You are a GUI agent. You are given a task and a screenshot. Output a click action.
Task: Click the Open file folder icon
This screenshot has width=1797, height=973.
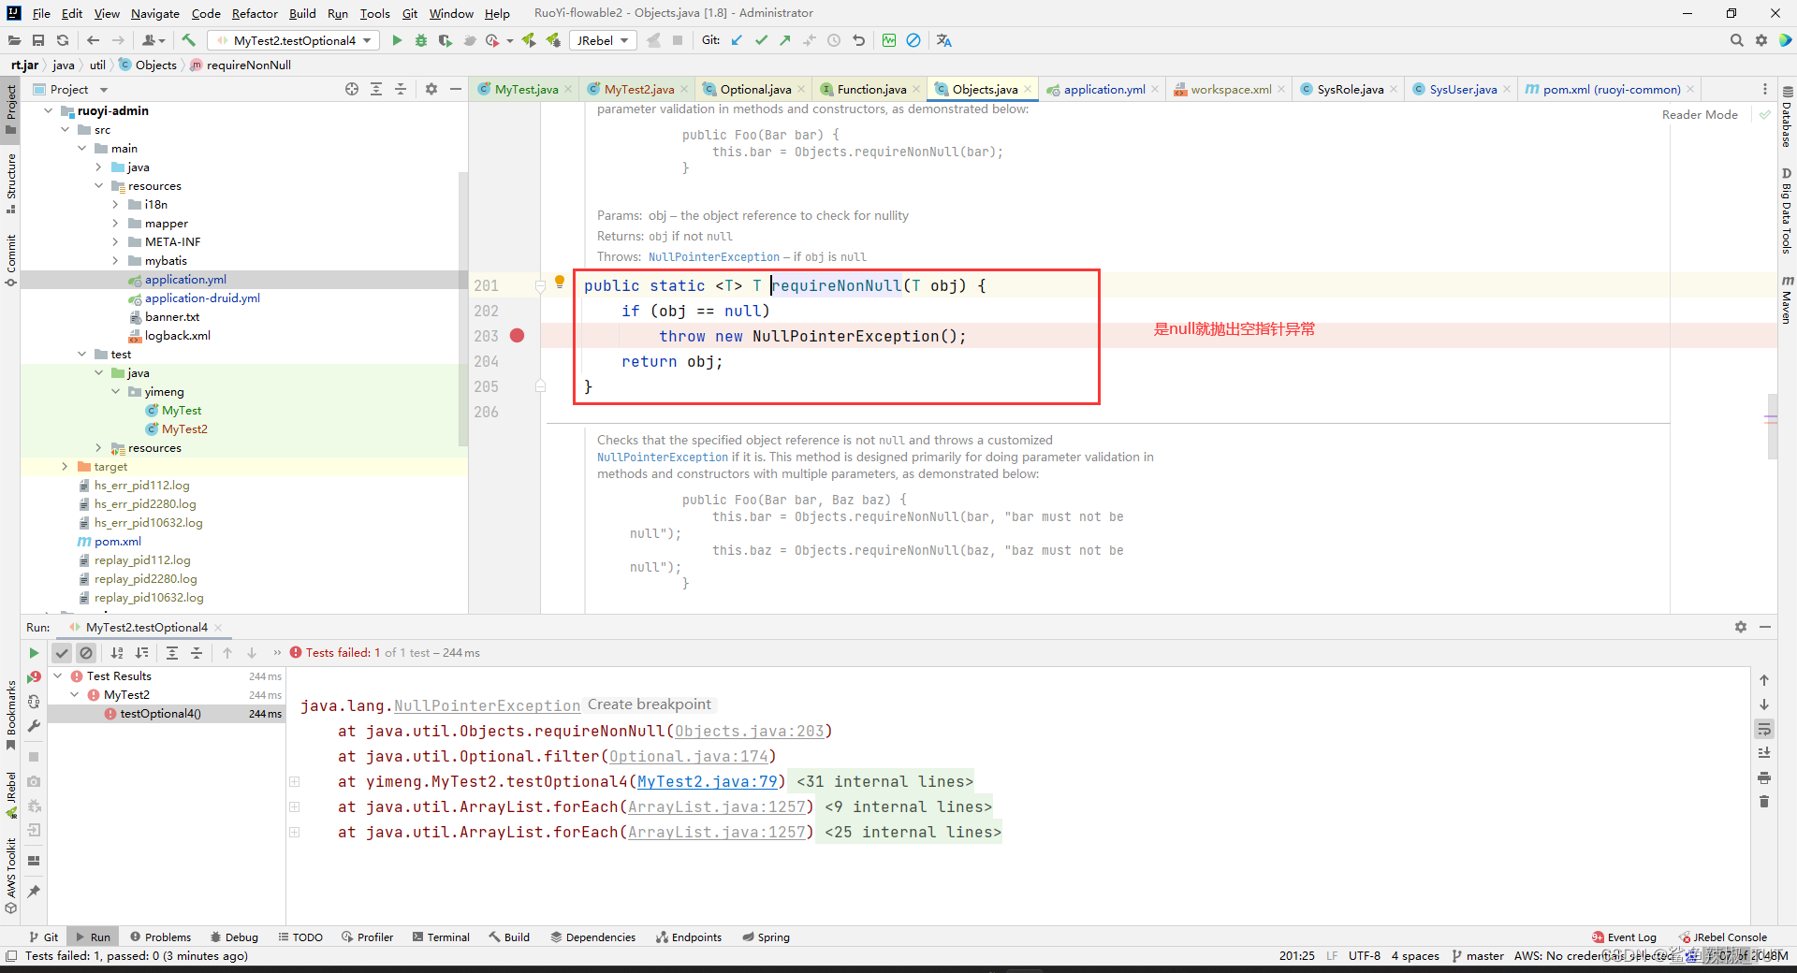pos(14,40)
